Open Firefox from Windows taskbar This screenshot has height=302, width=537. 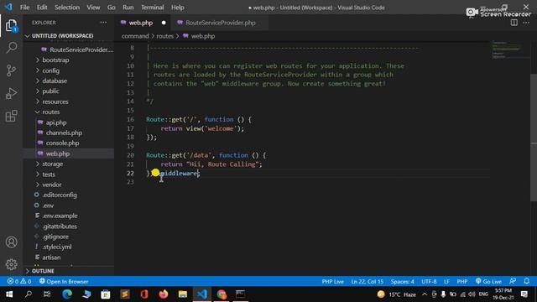point(164,294)
